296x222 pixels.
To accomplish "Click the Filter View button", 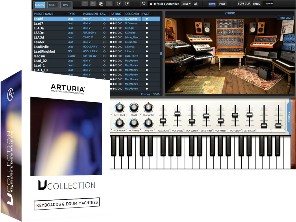I will [285, 18].
